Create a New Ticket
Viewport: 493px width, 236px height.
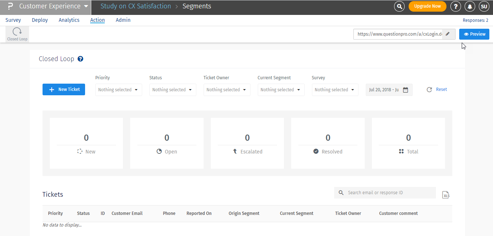[64, 89]
